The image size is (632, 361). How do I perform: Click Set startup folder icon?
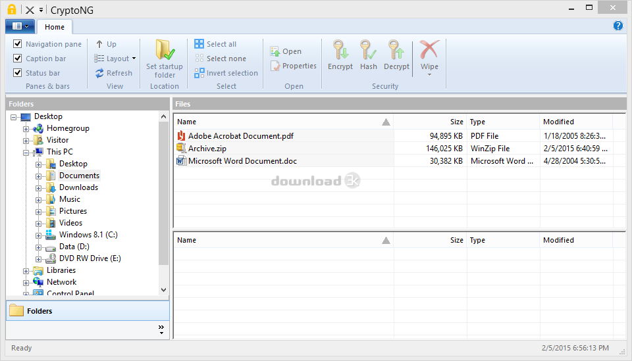[165, 50]
